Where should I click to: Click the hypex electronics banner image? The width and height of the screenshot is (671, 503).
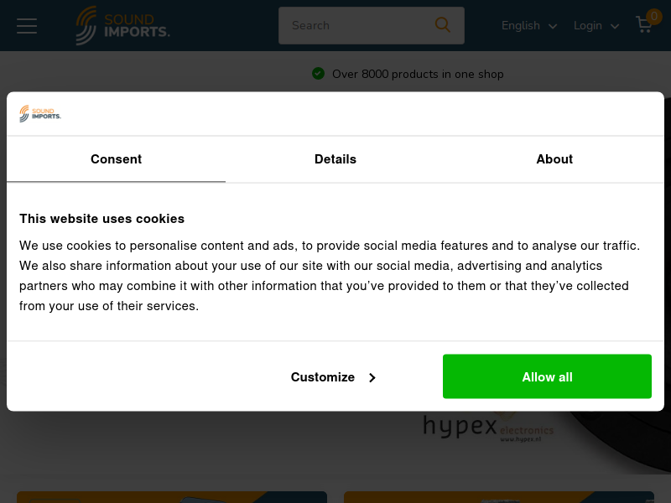tap(488, 427)
